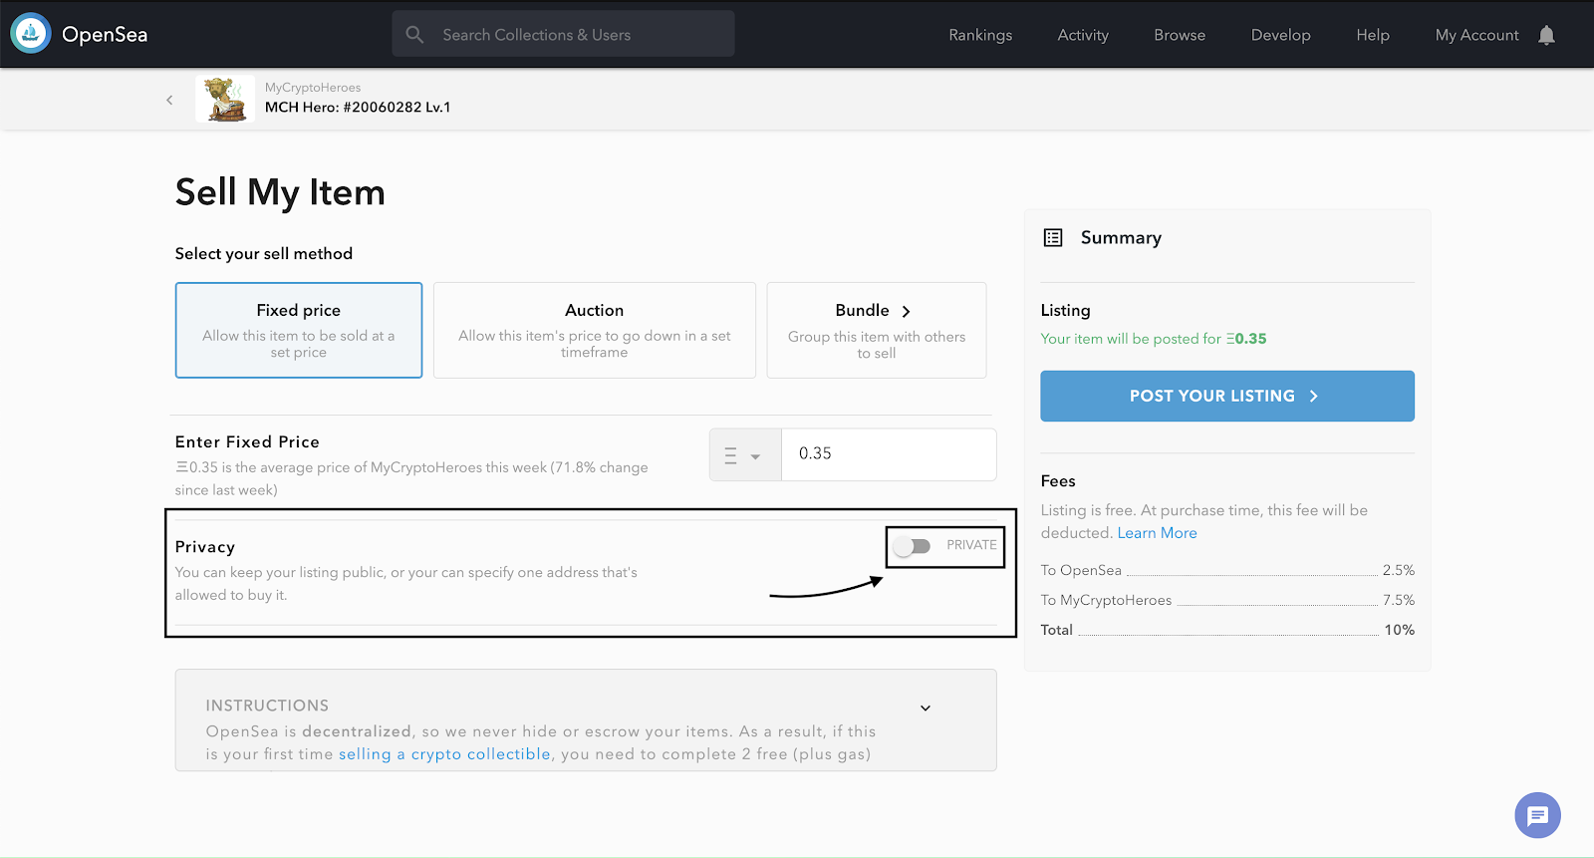
Task: Click the Bundle right-arrow chevron
Action: pos(906,311)
